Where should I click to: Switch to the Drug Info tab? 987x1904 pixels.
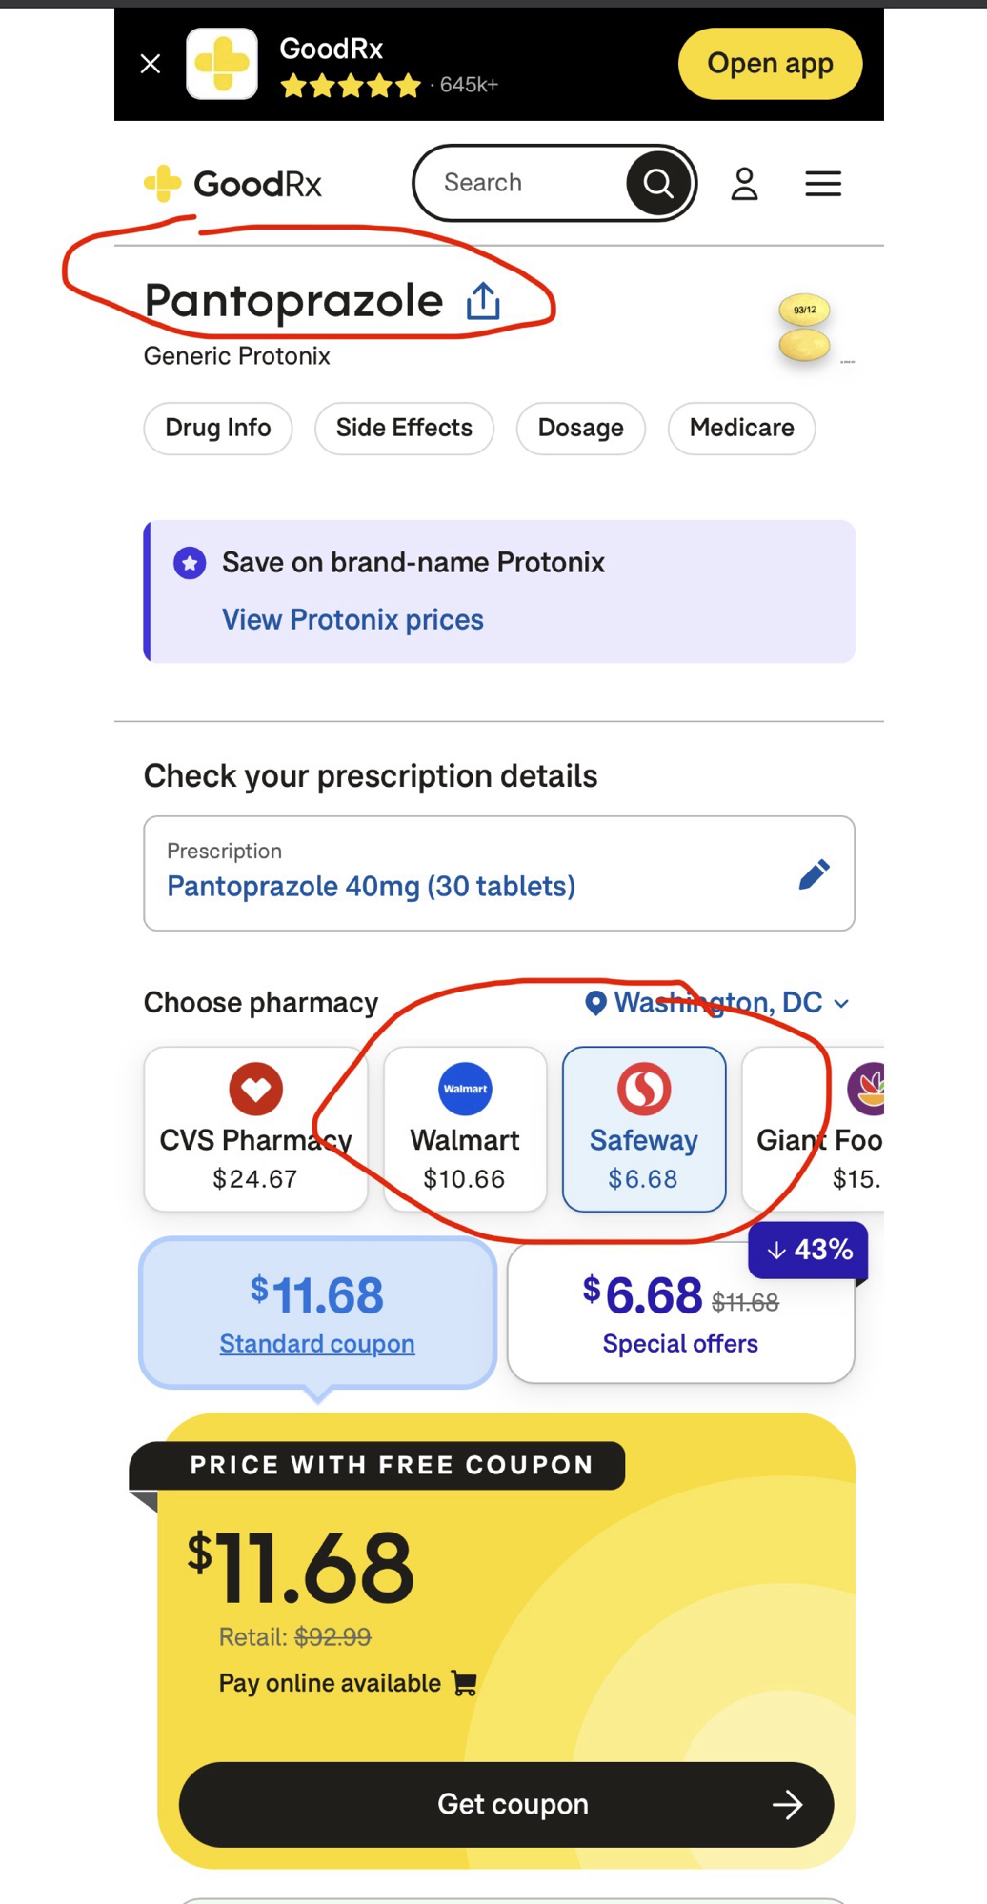(218, 429)
